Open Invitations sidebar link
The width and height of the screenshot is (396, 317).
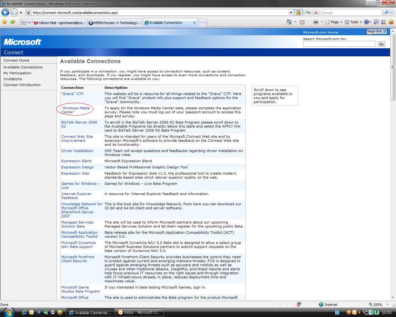point(13,79)
